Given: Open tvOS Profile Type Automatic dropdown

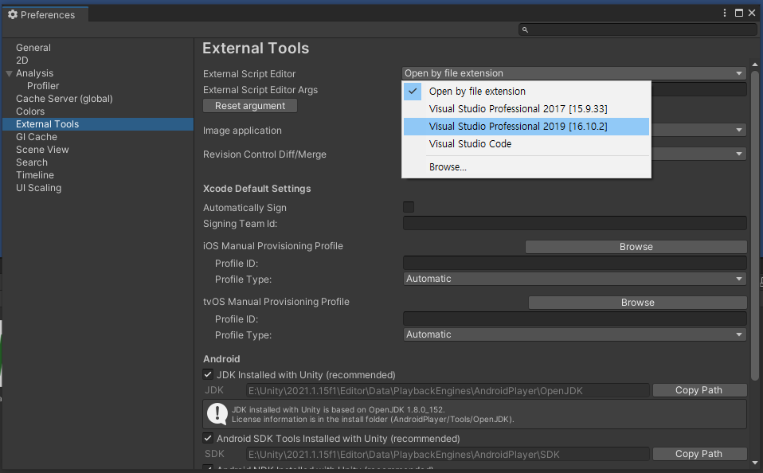Looking at the screenshot, I should [575, 334].
